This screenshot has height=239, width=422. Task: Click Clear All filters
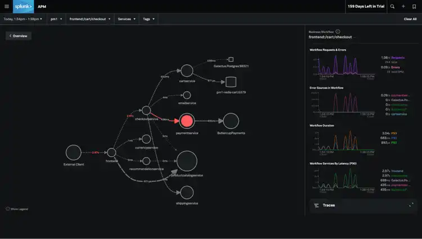coord(410,19)
